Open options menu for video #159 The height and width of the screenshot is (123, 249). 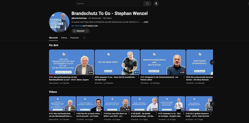[x=129, y=113]
